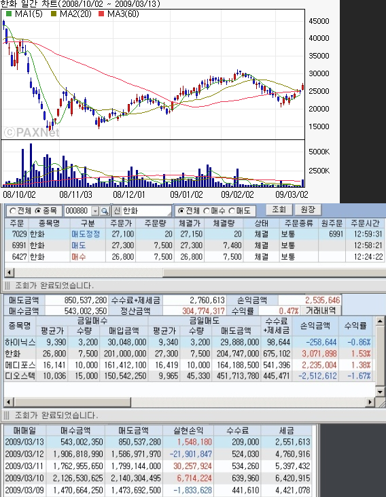Viewport: 386px width, 497px height.
Task: Select the 2009/03/09 daily row
Action: 158,490
